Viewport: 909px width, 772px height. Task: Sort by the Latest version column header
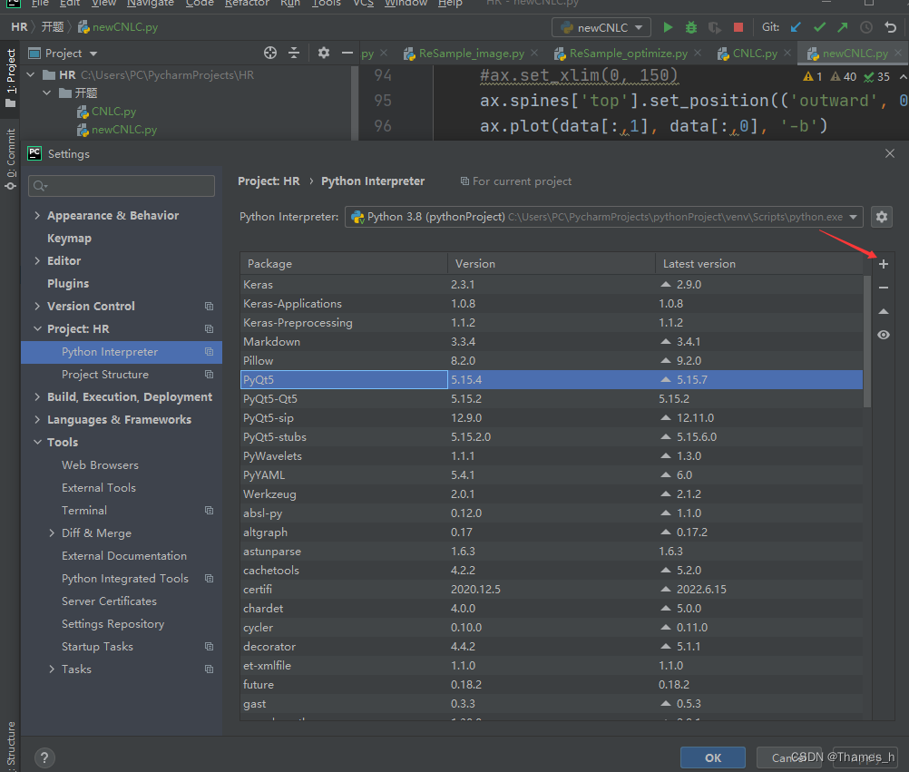click(759, 264)
